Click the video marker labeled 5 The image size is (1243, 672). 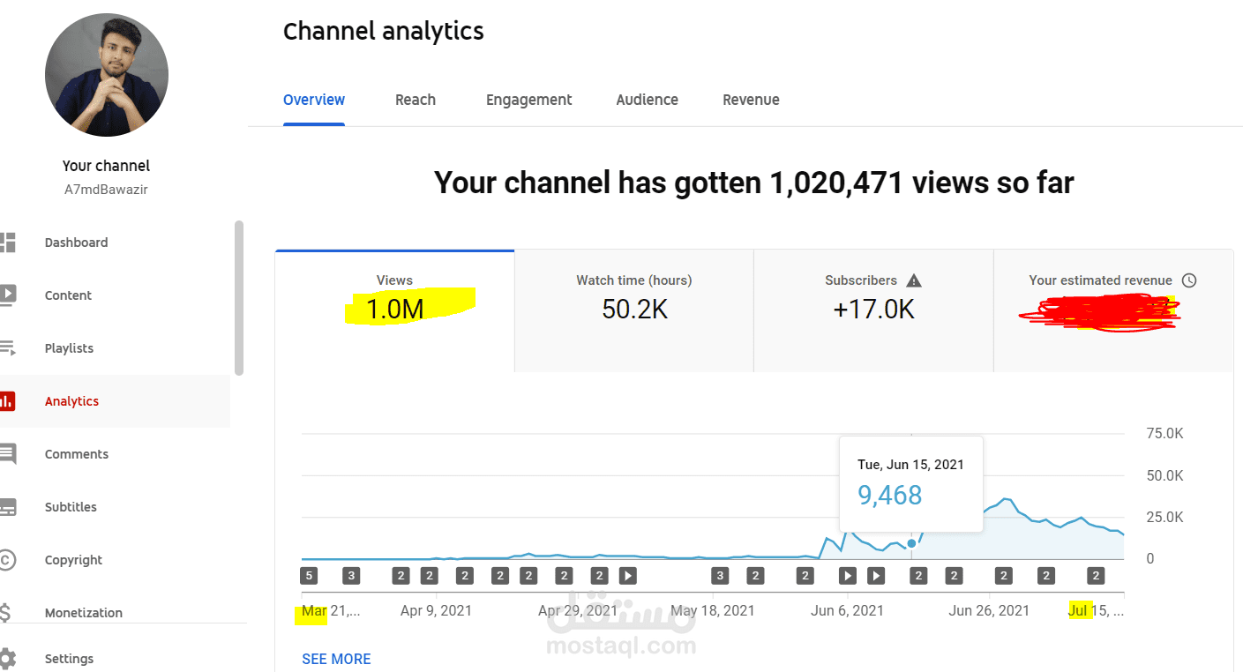[x=308, y=576]
